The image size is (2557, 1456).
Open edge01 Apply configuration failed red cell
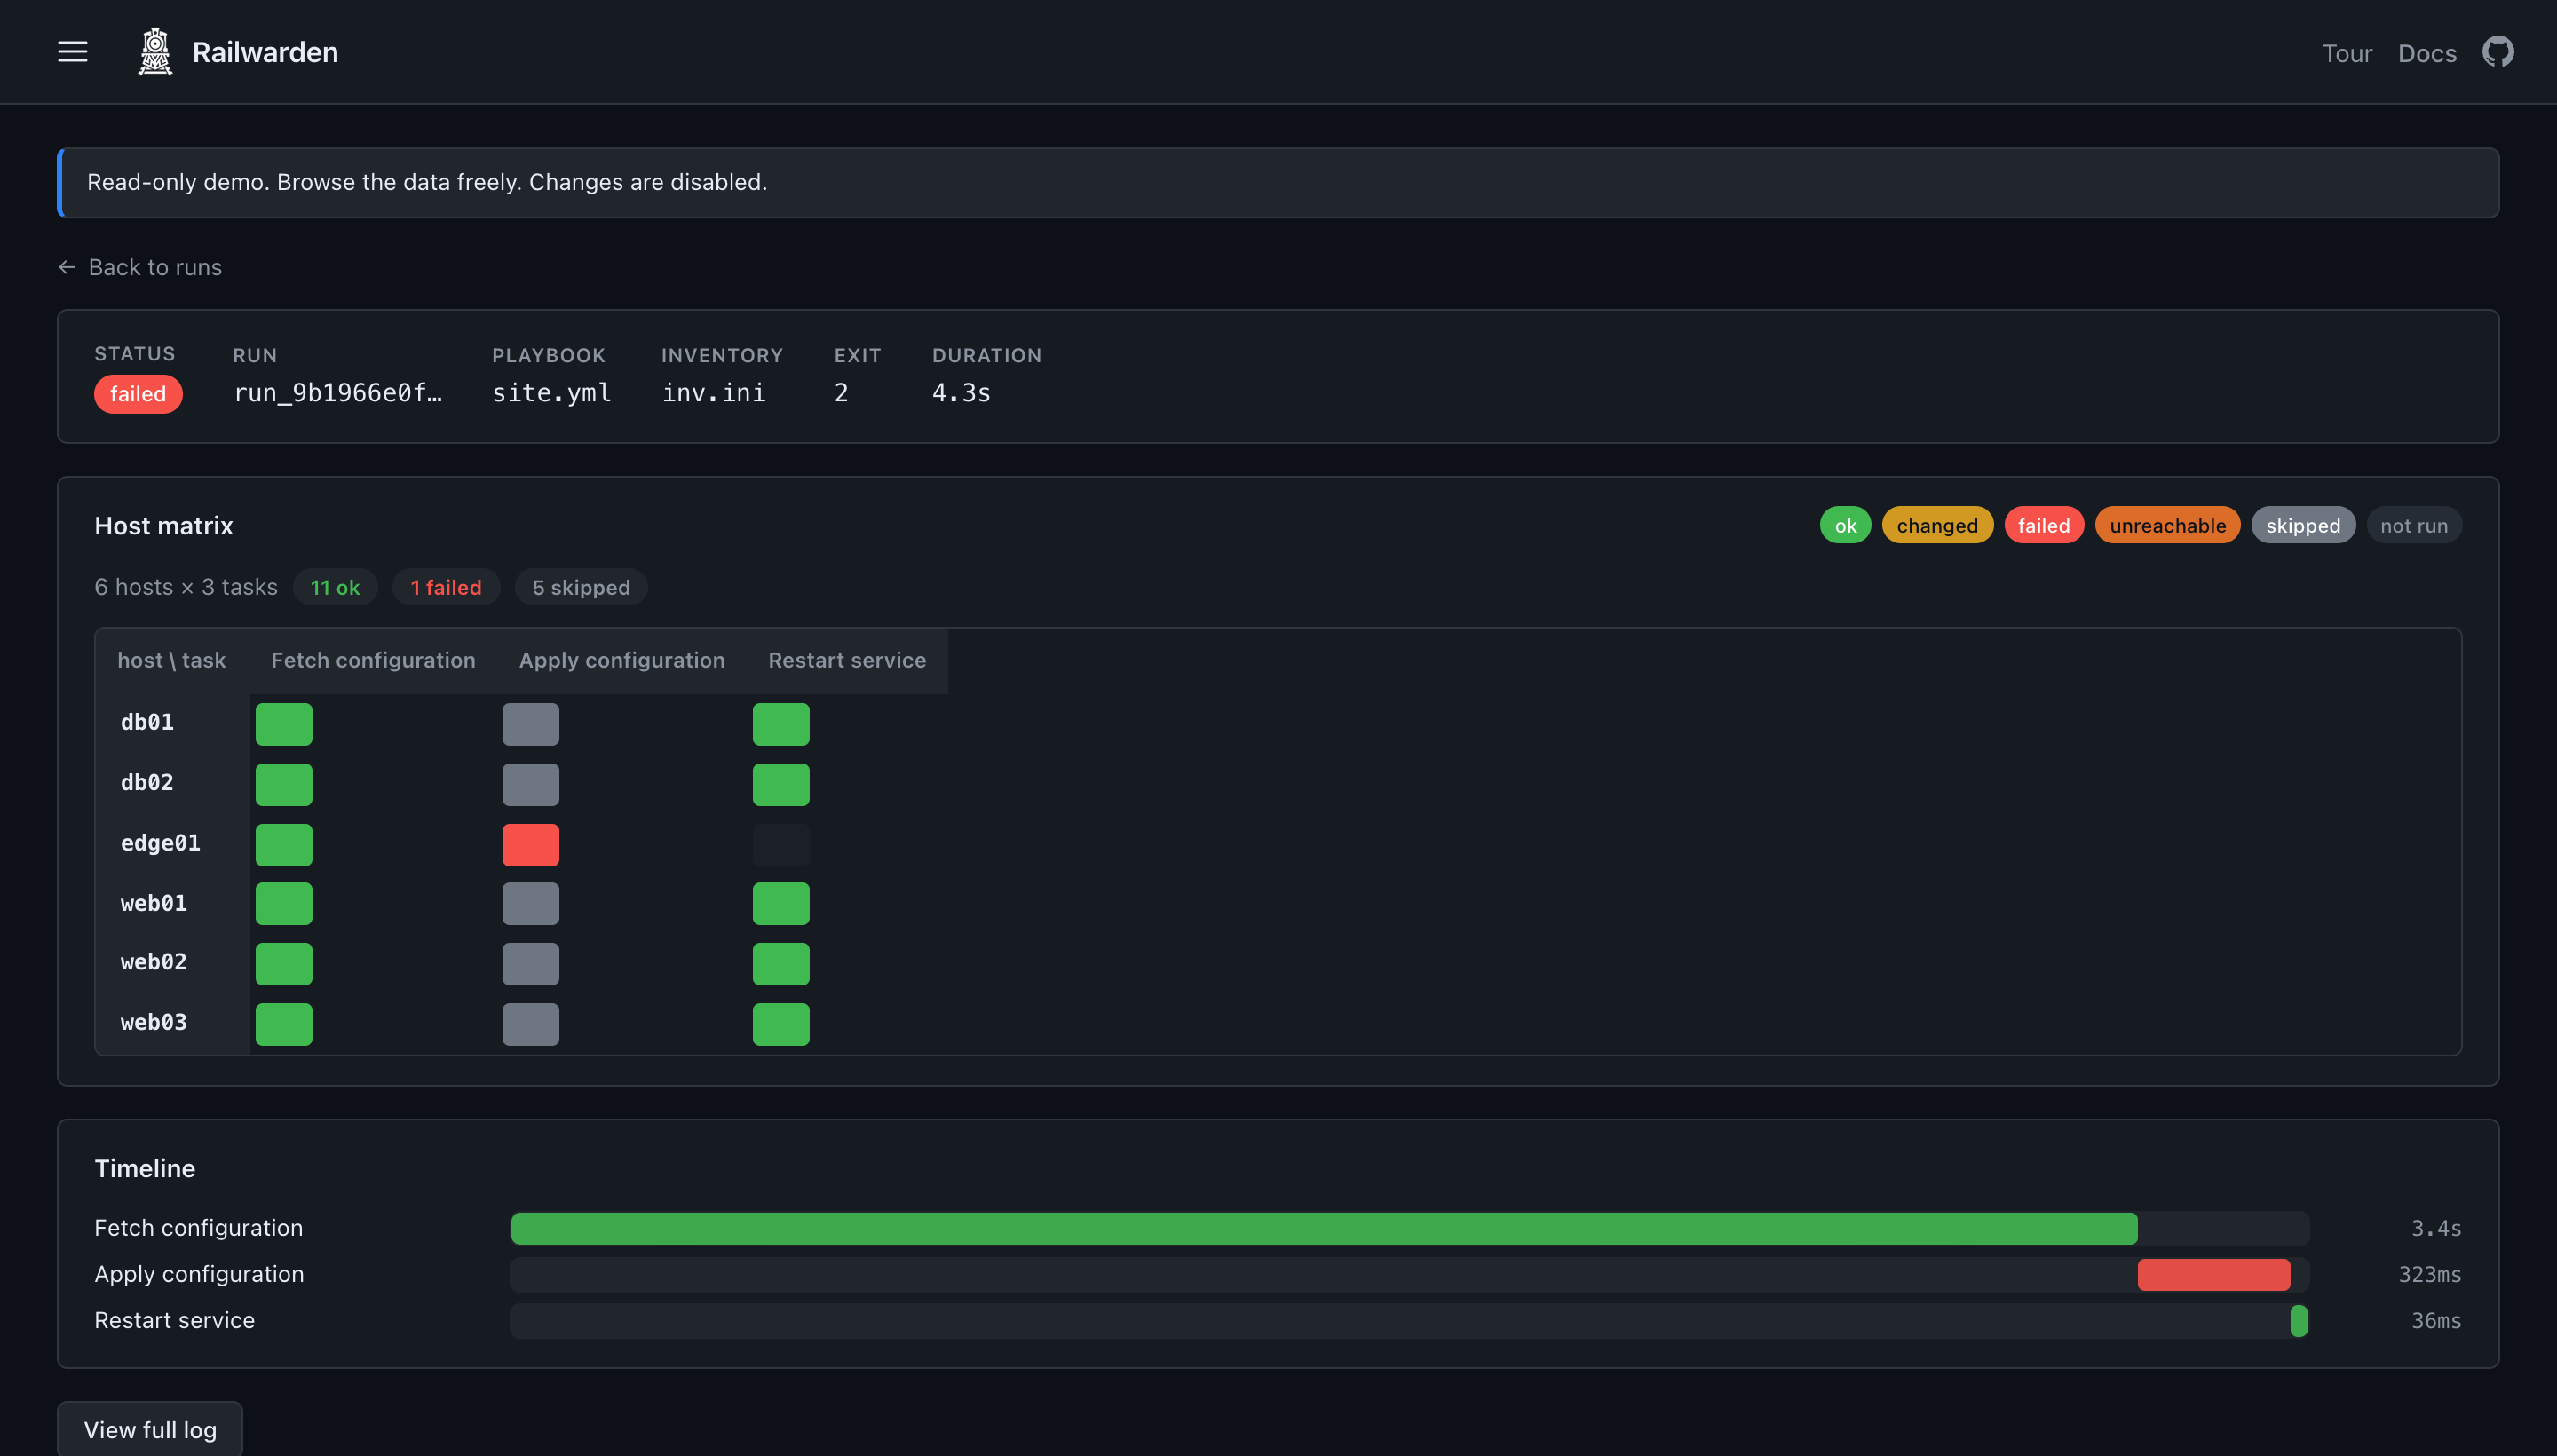(x=531, y=845)
